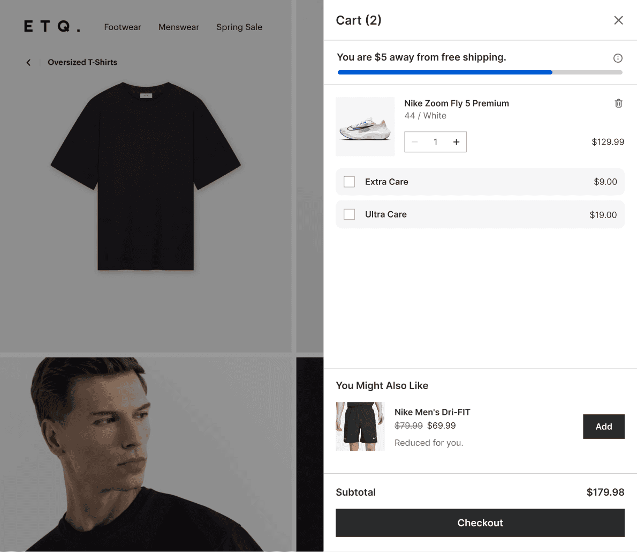Click the Checkout button
This screenshot has height=552, width=637.
click(480, 523)
